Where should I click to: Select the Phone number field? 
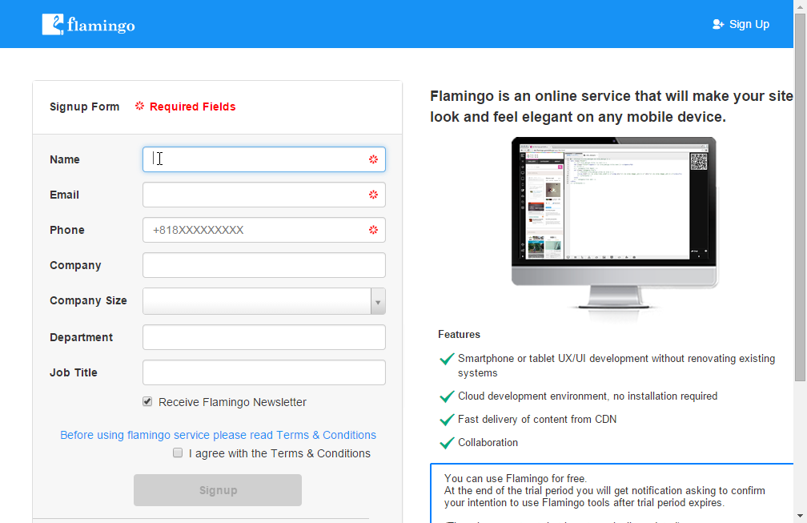[264, 230]
